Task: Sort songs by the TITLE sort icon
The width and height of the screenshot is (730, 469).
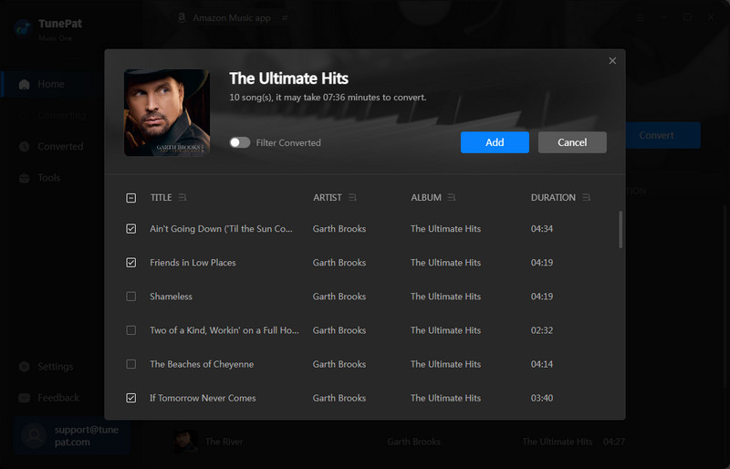Action: point(182,197)
